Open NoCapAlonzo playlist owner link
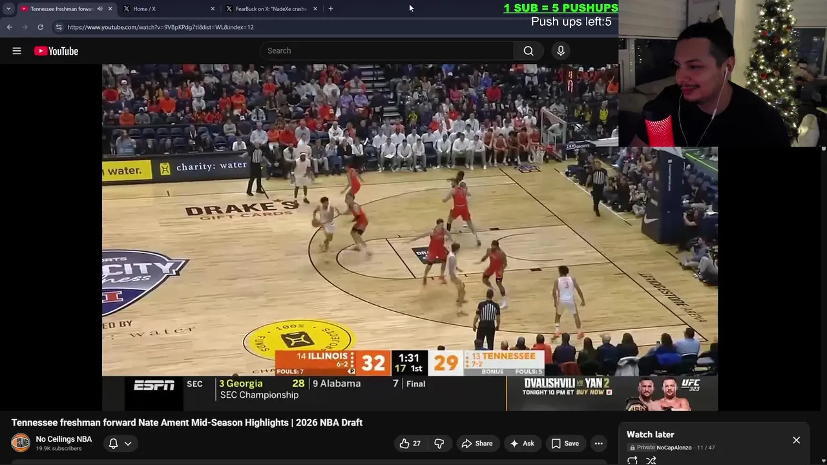The width and height of the screenshot is (827, 465). (674, 448)
